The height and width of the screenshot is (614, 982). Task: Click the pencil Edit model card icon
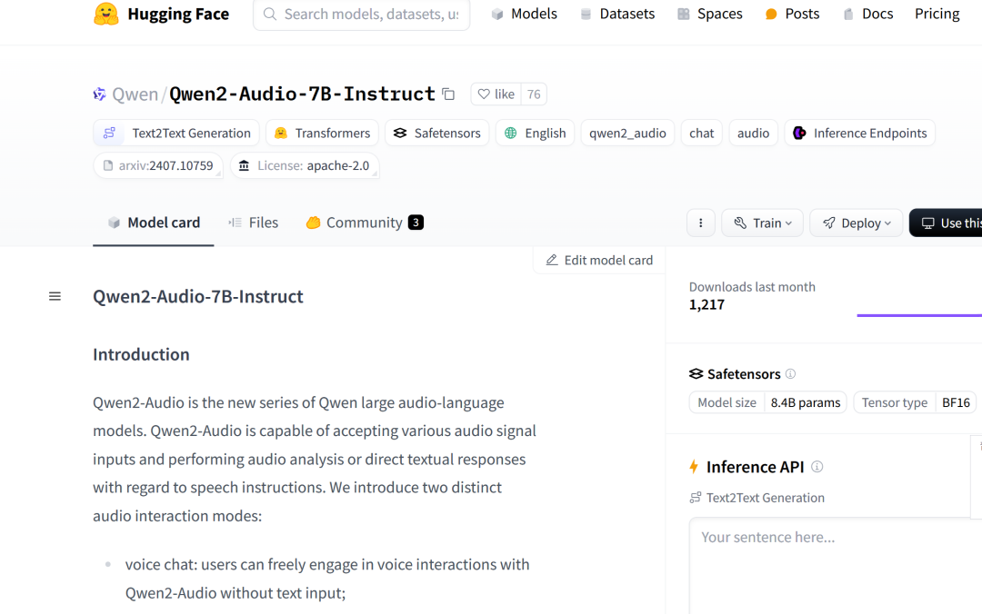tap(552, 261)
